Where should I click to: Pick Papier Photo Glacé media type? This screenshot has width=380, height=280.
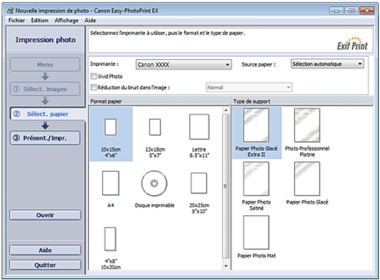[307, 179]
